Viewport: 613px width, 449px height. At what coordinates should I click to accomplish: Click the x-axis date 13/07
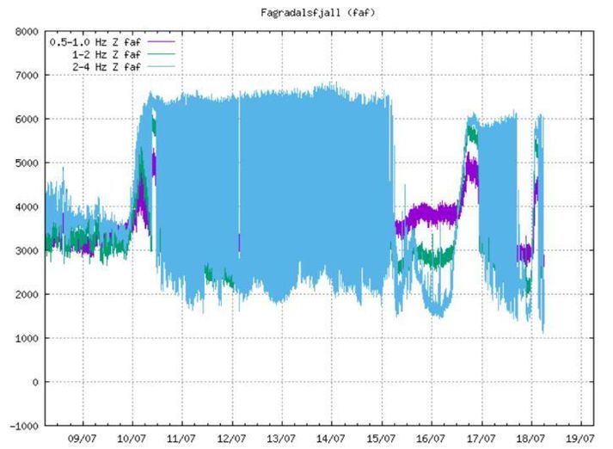click(281, 439)
